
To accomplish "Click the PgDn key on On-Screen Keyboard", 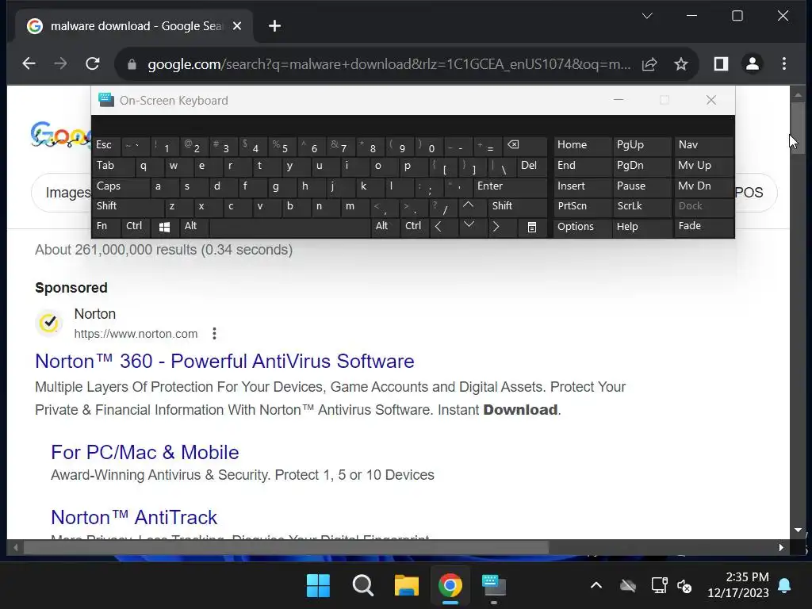I will (642, 166).
